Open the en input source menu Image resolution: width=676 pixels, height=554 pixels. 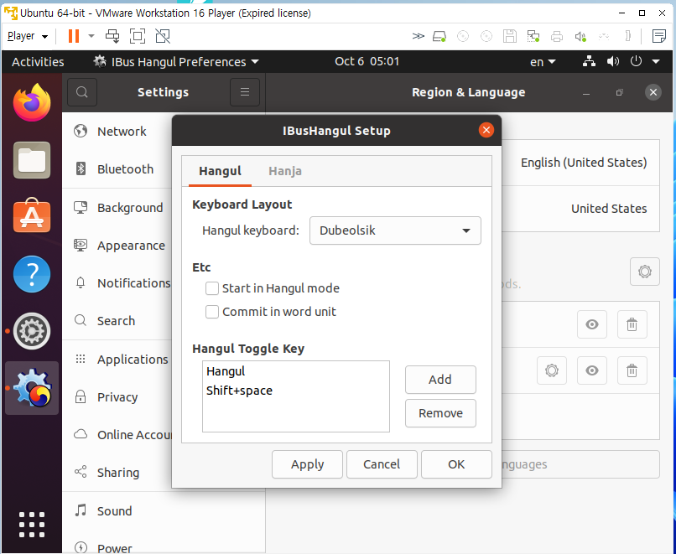[x=543, y=62]
